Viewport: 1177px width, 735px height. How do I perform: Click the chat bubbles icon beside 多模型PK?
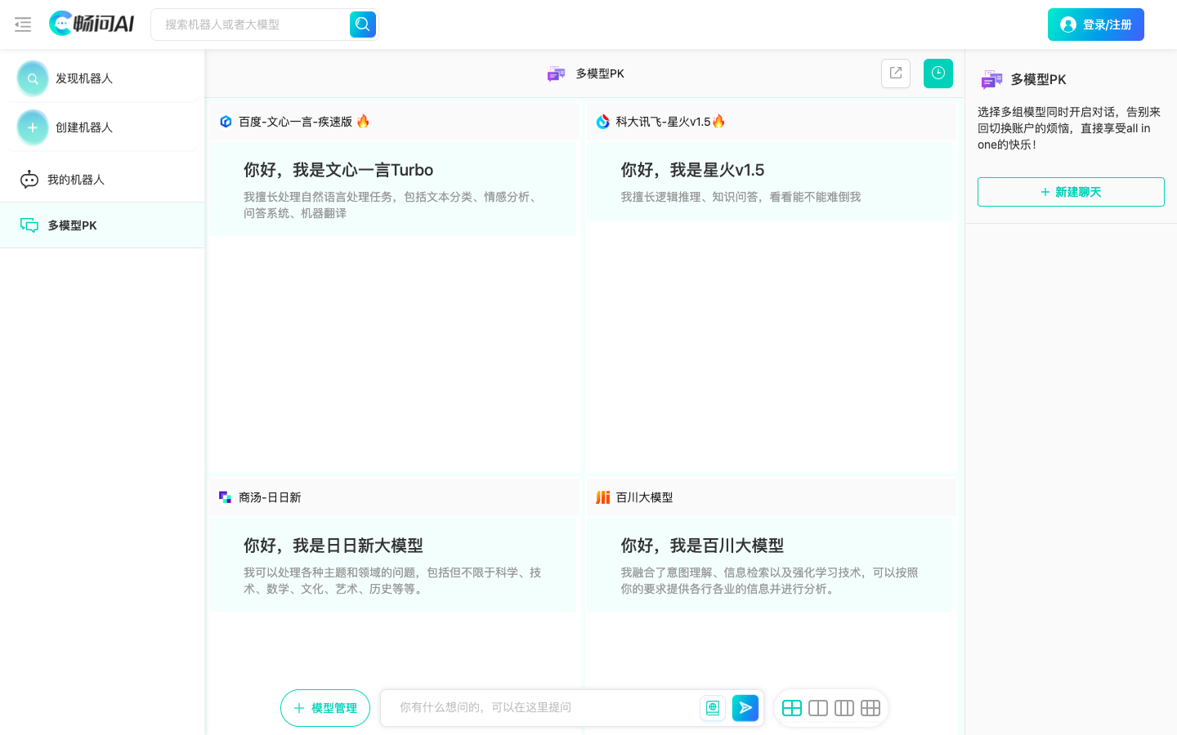(29, 225)
